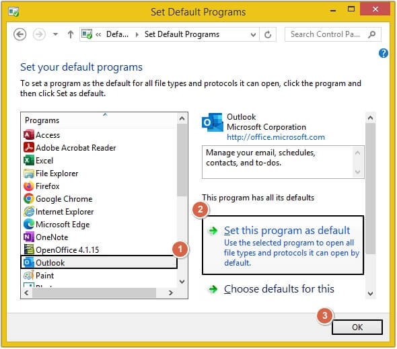The width and height of the screenshot is (397, 349).
Task: Select Outlook in the programs list
Action: pos(100,262)
